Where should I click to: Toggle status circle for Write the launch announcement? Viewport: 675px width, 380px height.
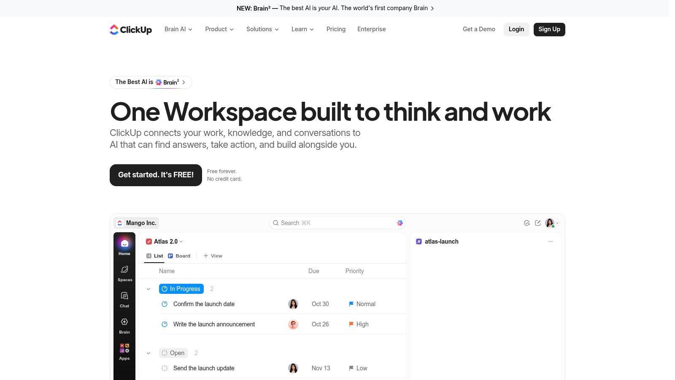coord(165,324)
